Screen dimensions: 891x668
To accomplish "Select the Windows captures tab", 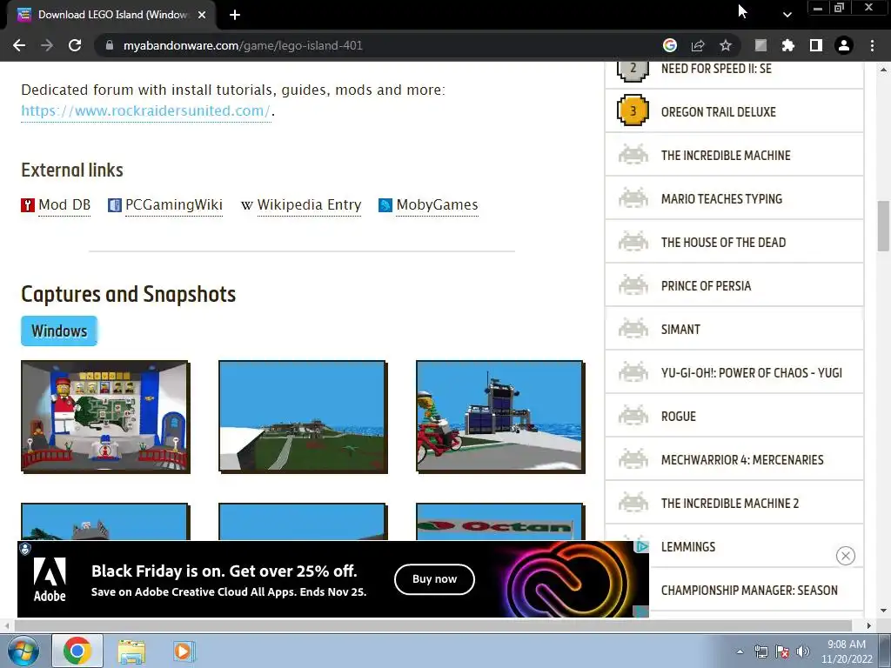I will tap(59, 331).
